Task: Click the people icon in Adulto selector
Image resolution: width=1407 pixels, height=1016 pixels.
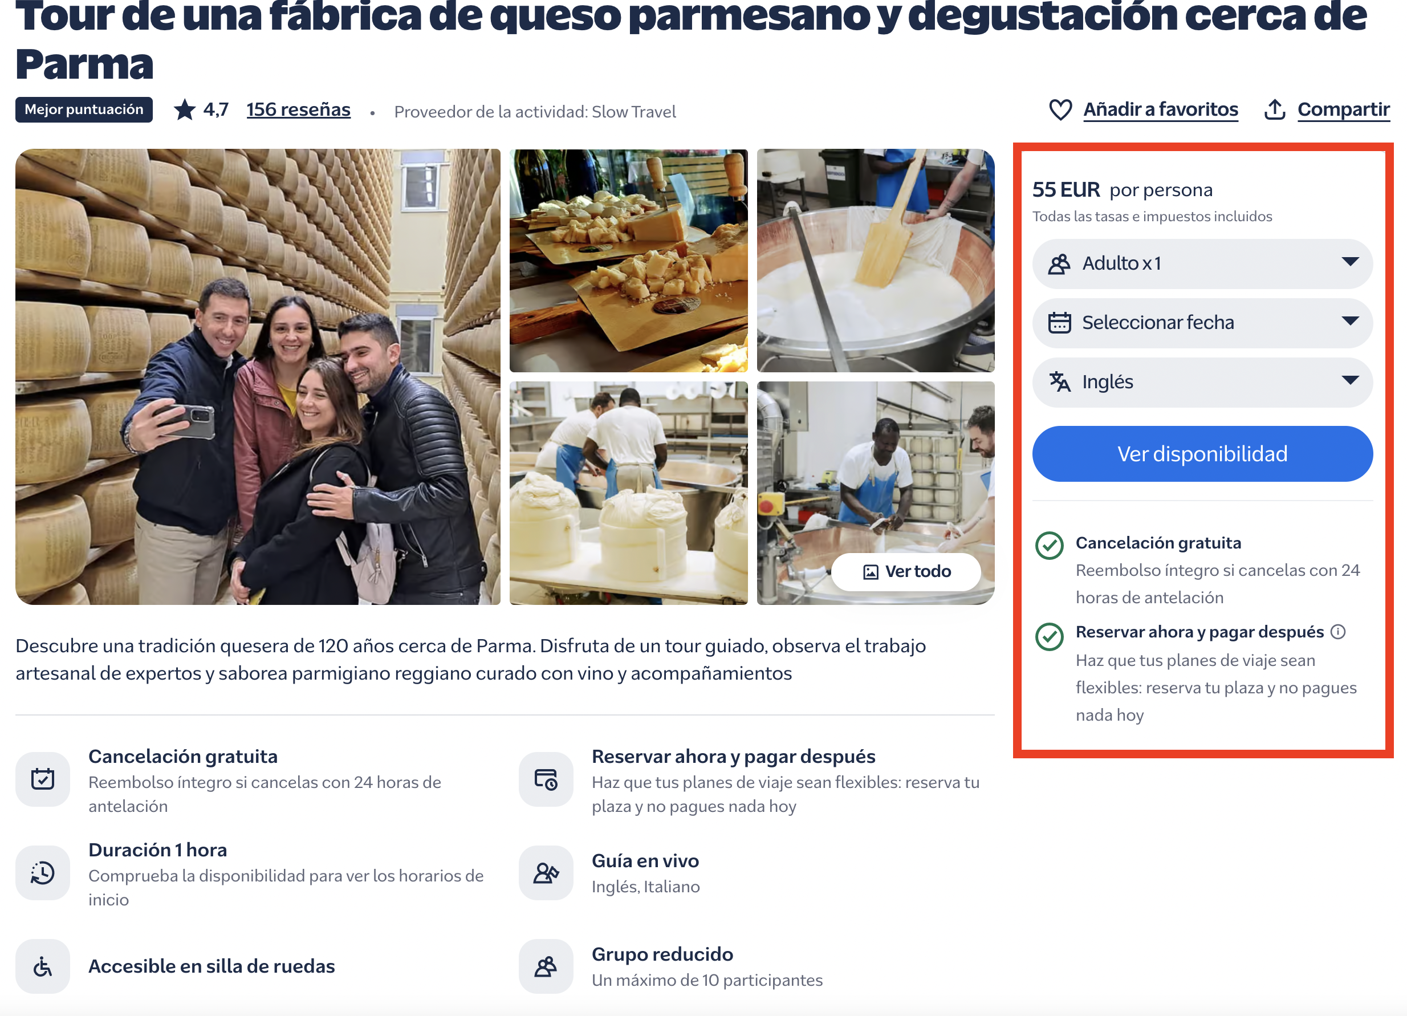Action: (1060, 263)
